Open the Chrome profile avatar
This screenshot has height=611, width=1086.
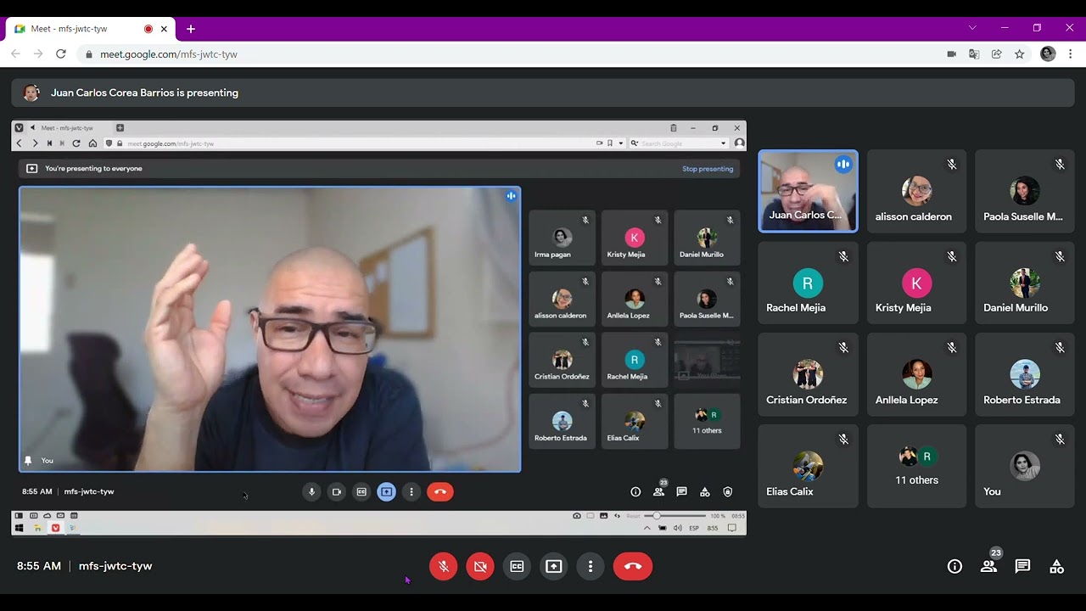tap(1048, 53)
